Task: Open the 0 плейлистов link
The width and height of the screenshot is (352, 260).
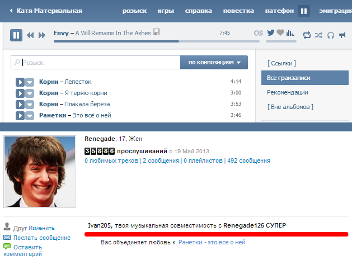Action: (203, 160)
